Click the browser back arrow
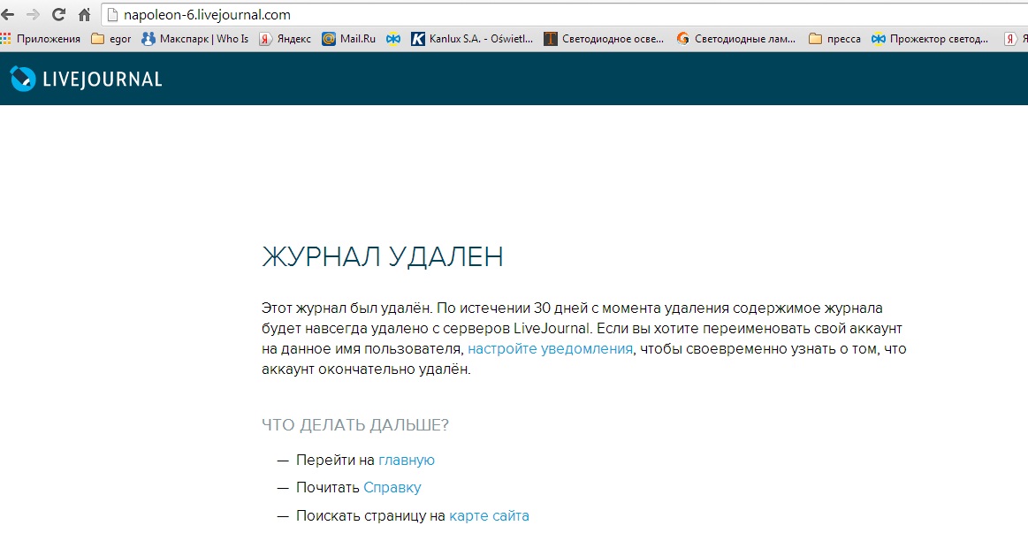 click(x=7, y=14)
